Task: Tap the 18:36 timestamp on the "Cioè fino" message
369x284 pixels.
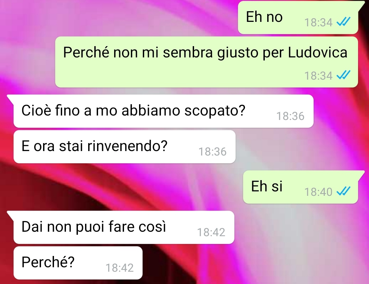Action: 290,116
